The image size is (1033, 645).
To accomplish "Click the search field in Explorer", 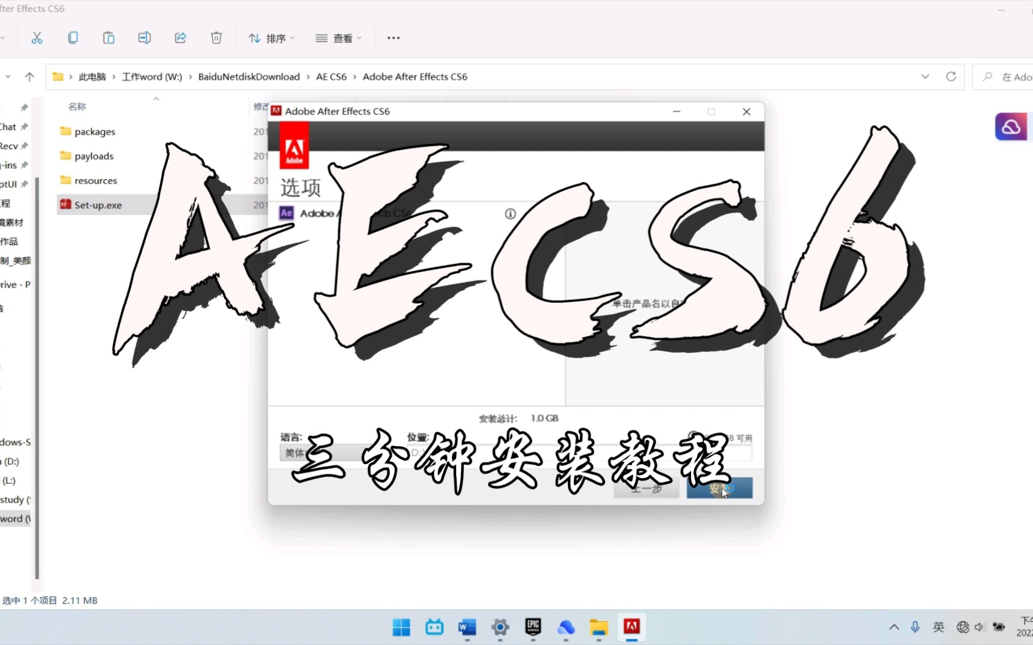I will click(1003, 77).
